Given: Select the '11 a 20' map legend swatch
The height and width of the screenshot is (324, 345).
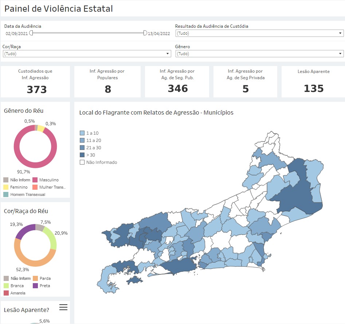Looking at the screenshot, I should point(82,140).
